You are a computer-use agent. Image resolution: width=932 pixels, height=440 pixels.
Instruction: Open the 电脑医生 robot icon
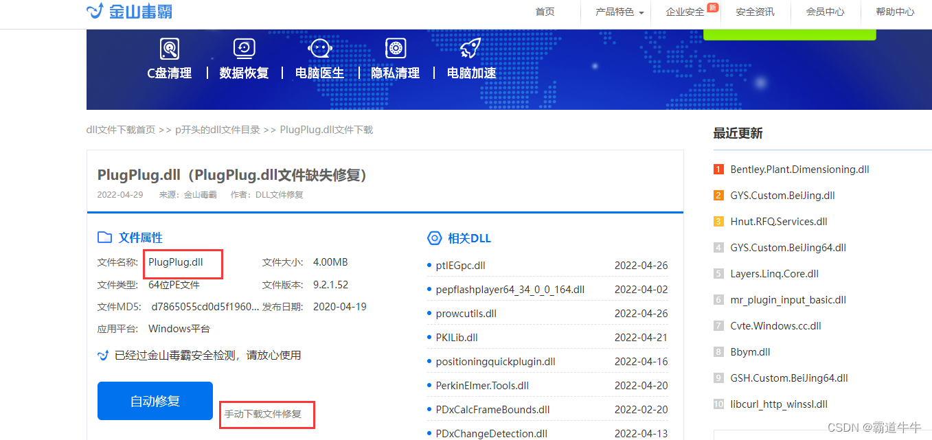pyautogui.click(x=320, y=48)
